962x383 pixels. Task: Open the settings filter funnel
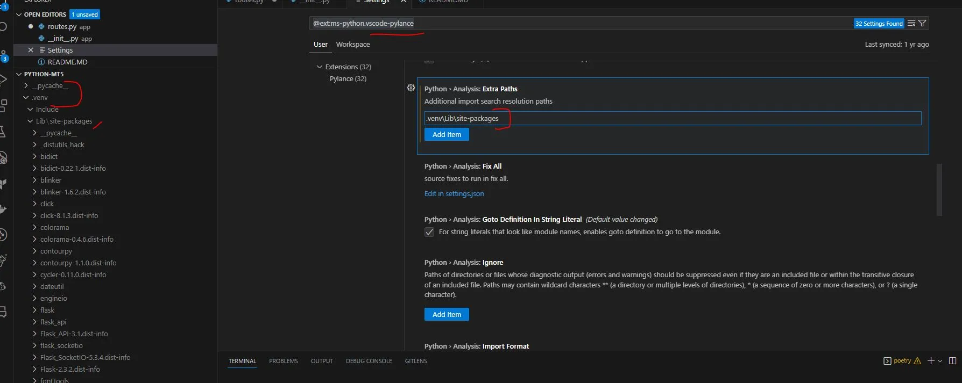pyautogui.click(x=922, y=23)
